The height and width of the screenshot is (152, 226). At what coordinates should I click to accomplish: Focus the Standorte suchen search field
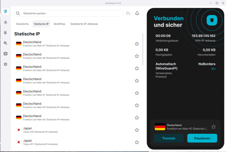(69, 13)
